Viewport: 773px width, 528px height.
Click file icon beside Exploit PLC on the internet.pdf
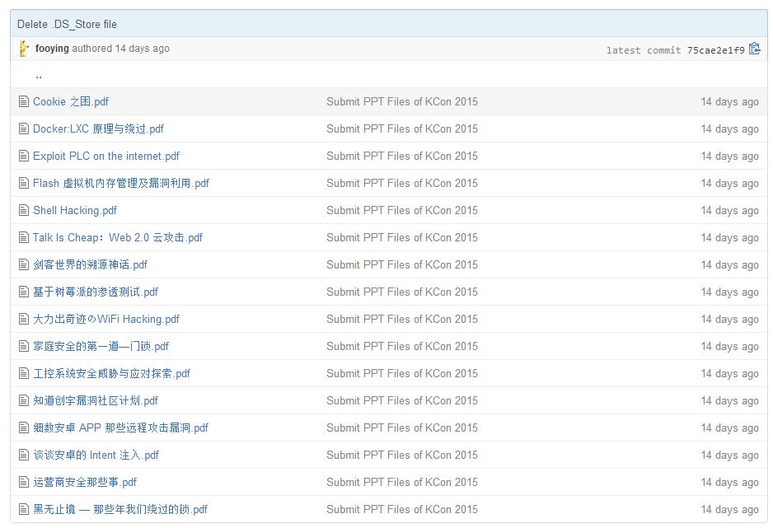[23, 156]
